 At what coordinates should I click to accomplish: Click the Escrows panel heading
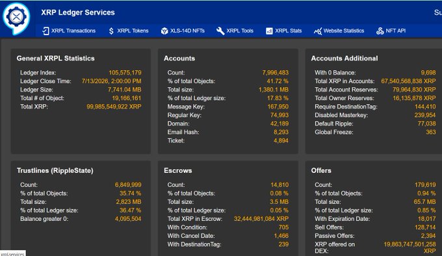pos(178,170)
